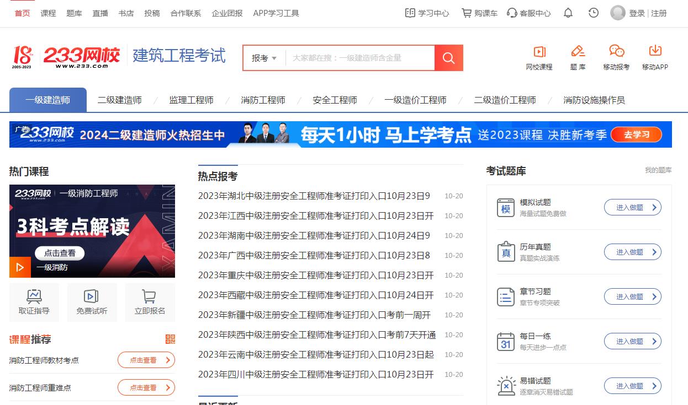Click the 免费试听 play icon tile
Viewport: 688px width, 405px height.
coord(92,302)
